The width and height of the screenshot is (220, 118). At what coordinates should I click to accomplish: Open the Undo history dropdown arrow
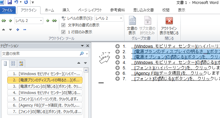coord(21,2)
